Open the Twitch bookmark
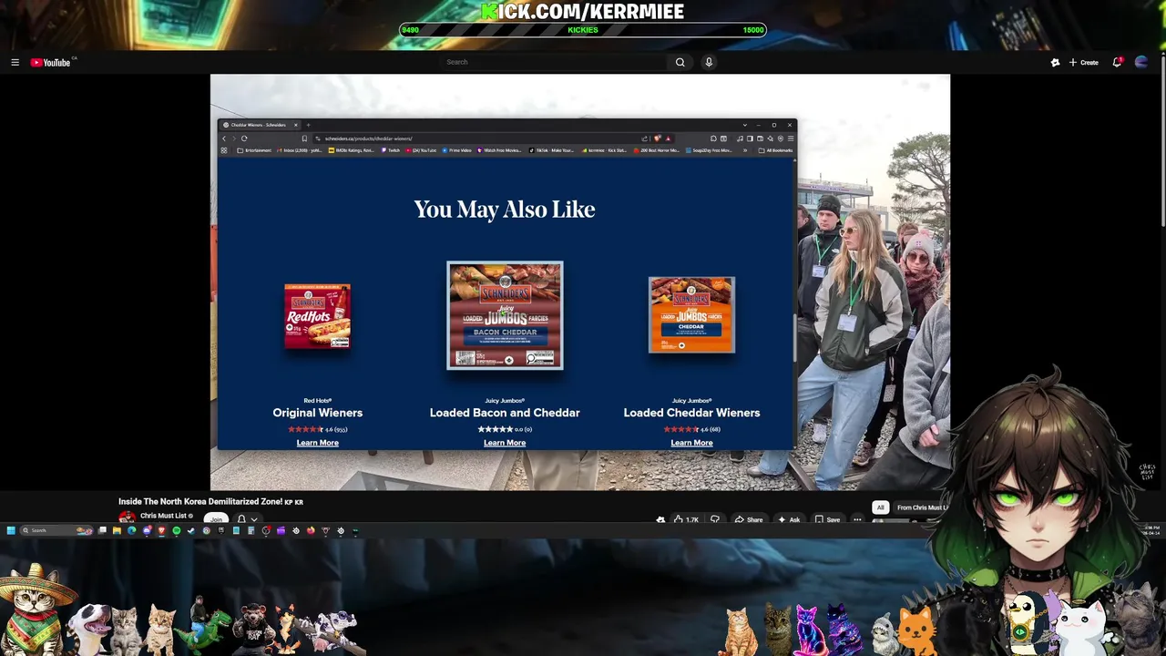The height and width of the screenshot is (656, 1166). click(391, 150)
